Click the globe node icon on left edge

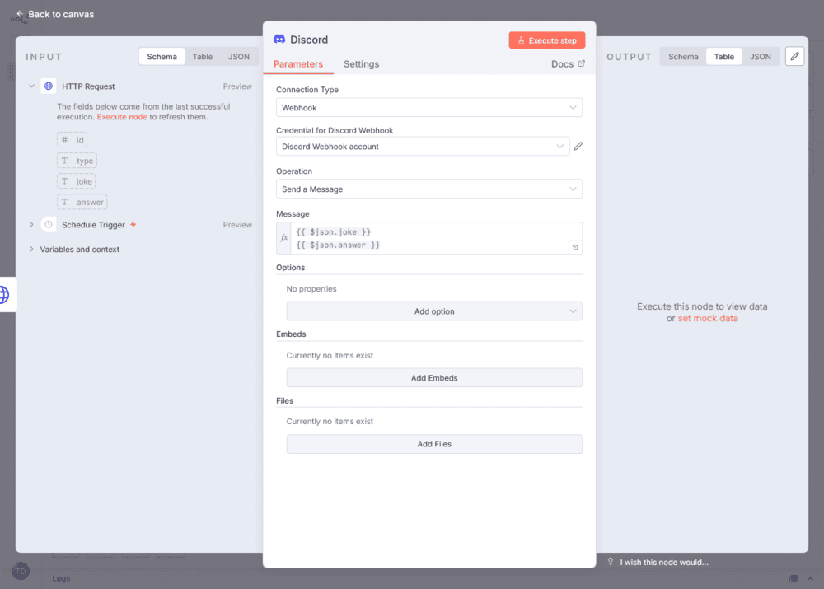coord(5,294)
